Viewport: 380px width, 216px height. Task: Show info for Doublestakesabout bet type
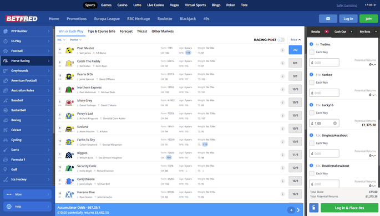tap(311, 166)
